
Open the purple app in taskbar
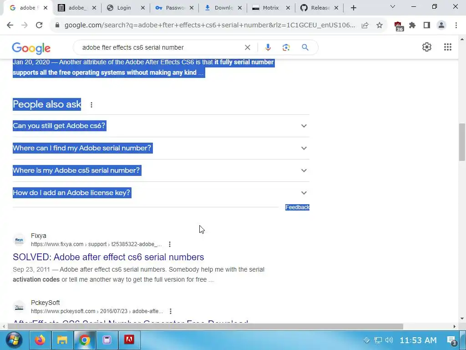tap(106, 340)
